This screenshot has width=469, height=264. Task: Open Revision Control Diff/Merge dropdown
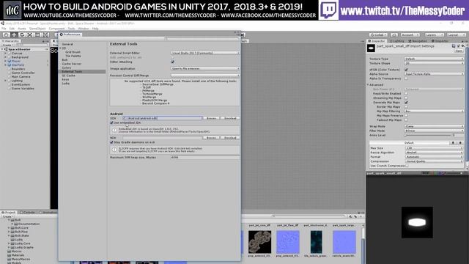click(x=205, y=76)
